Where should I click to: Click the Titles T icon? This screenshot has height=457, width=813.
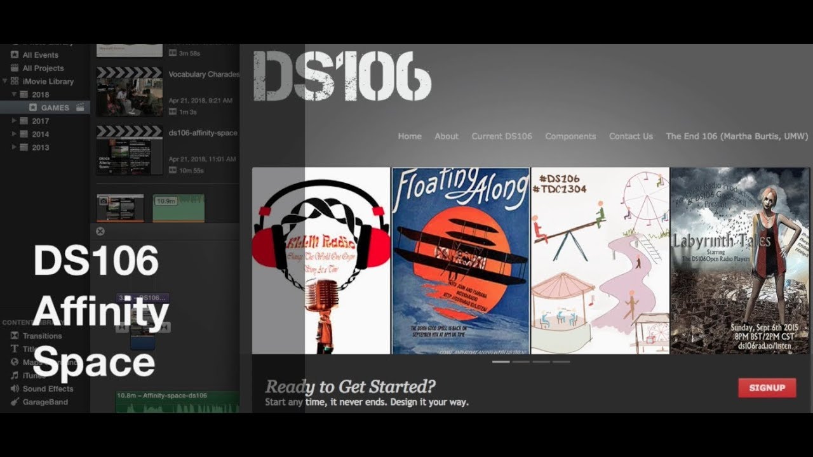tap(14, 349)
